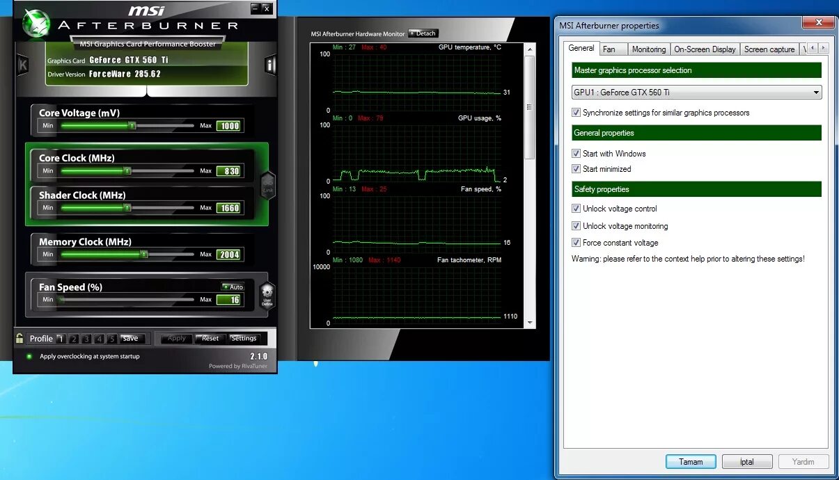Close the Afterburner properties dialog

point(819,23)
